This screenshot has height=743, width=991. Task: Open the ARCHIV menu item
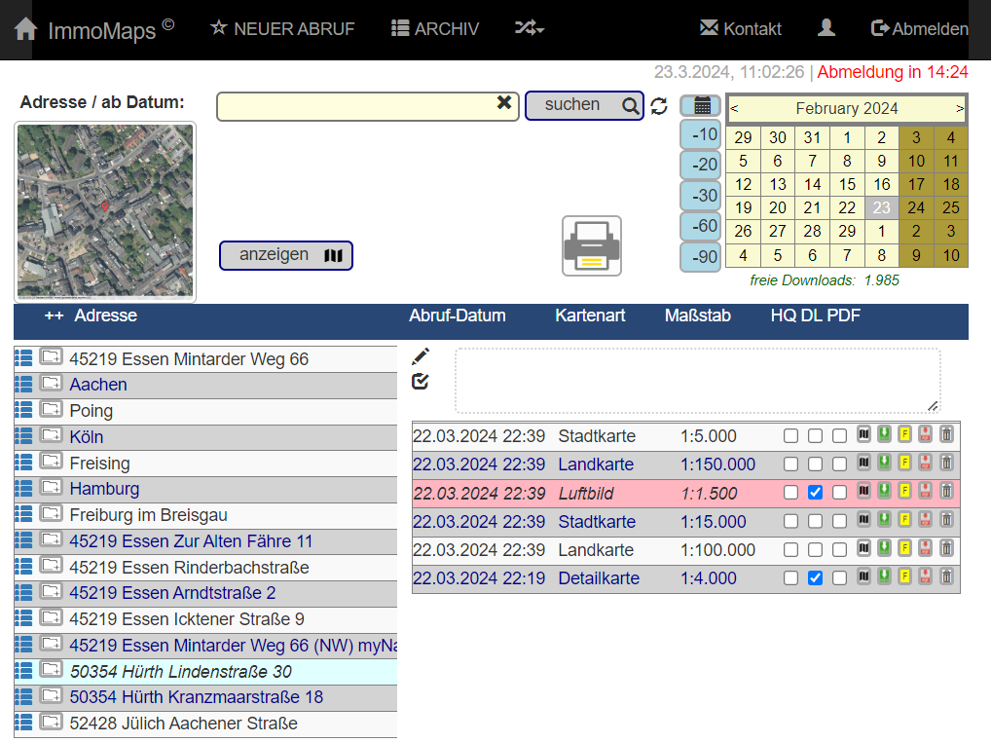(435, 29)
